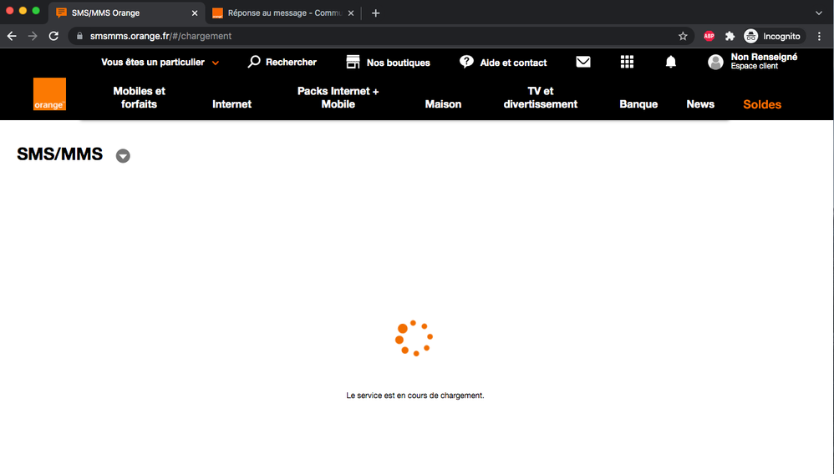View site info via lock icon
834x474 pixels.
tap(79, 36)
